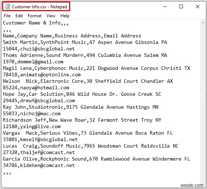The width and height of the screenshot is (207, 189).
Task: Click the line starting 'Garcia Olive,Rockphonic Sound'
Action: coord(96,159)
